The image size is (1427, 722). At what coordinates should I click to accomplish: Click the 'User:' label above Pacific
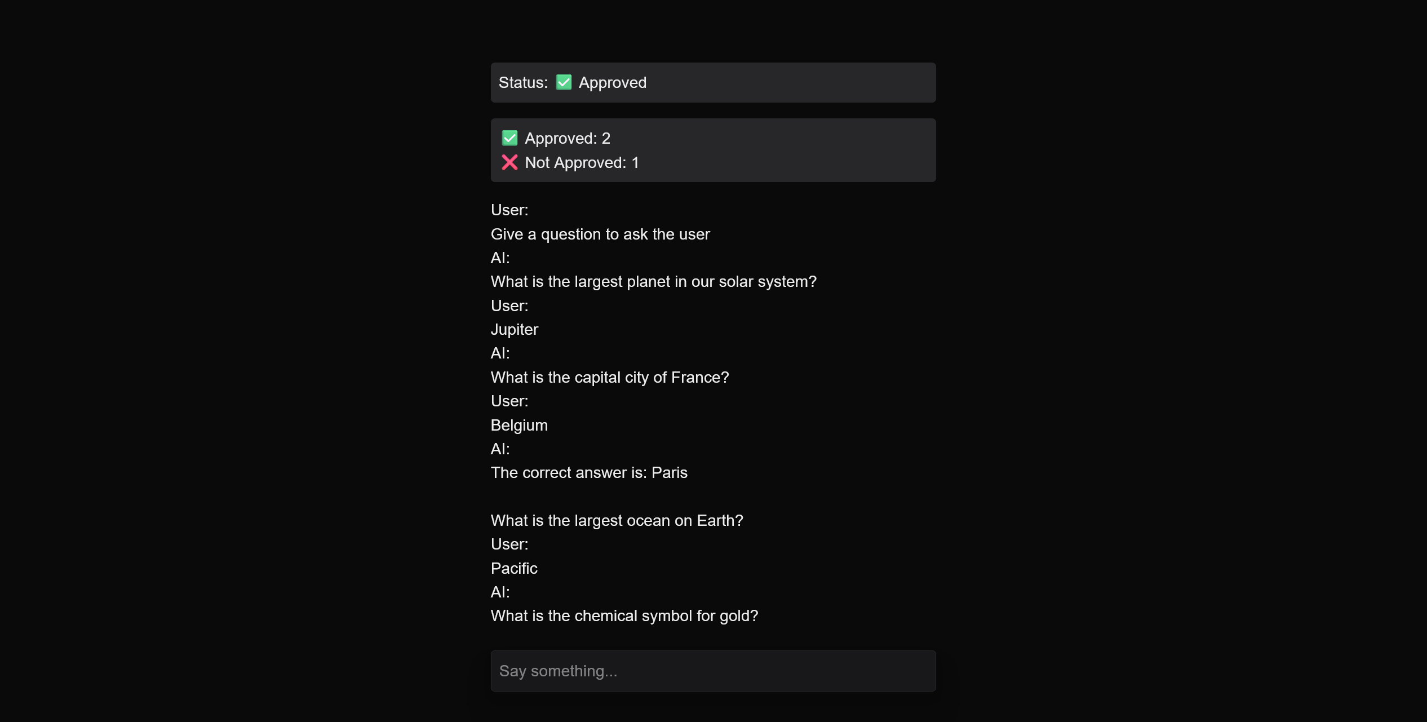click(509, 544)
